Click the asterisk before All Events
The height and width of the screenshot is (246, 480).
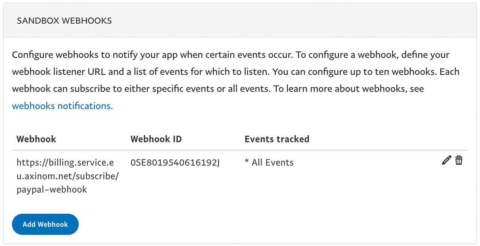pyautogui.click(x=247, y=162)
